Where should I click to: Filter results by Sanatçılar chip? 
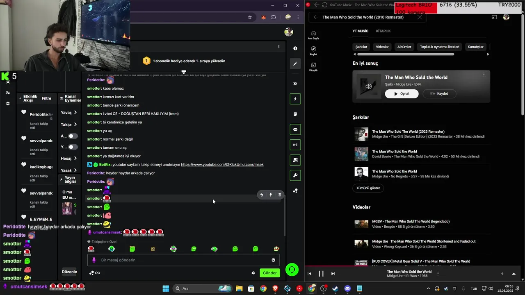click(x=476, y=47)
